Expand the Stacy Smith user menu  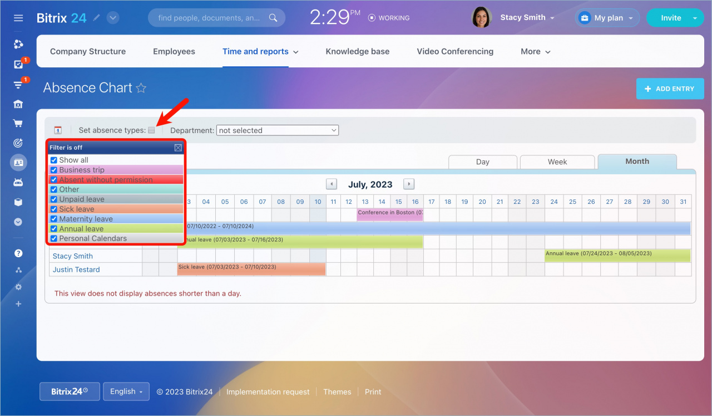527,18
